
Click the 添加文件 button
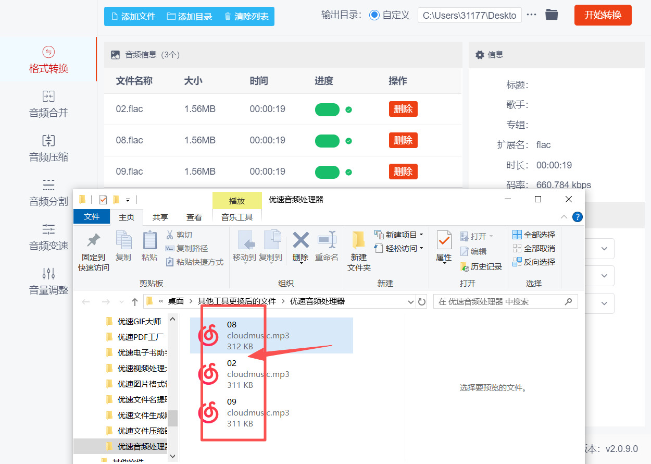pos(133,16)
